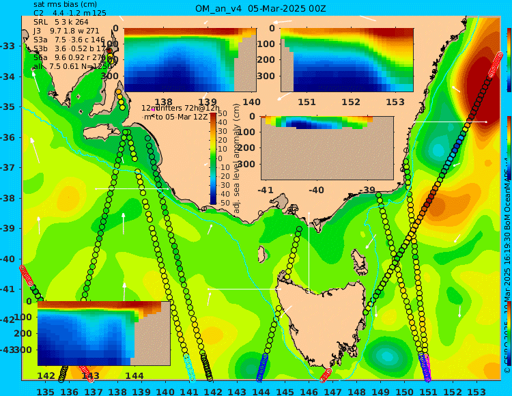Select the 'sat rms bias (cm)' header
The height and width of the screenshot is (396, 512).
tap(66, 5)
